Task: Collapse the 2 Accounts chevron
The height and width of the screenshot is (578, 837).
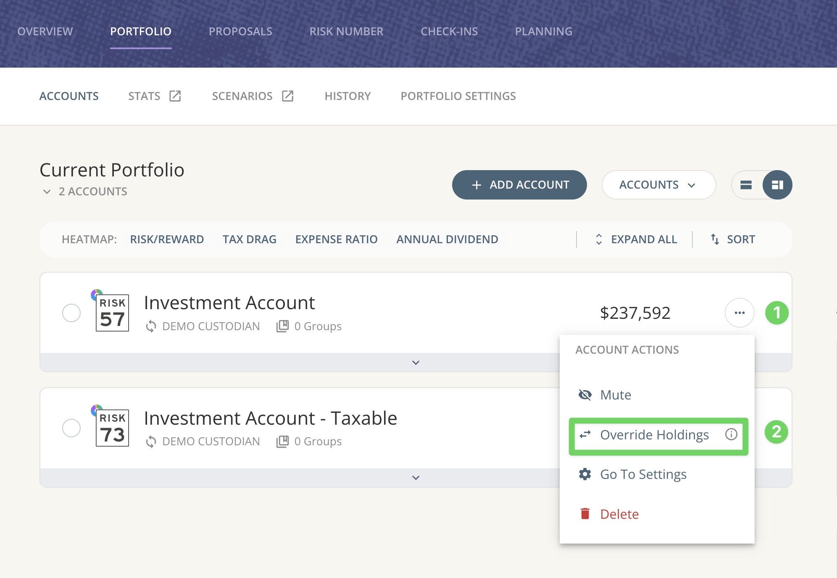Action: coord(47,192)
